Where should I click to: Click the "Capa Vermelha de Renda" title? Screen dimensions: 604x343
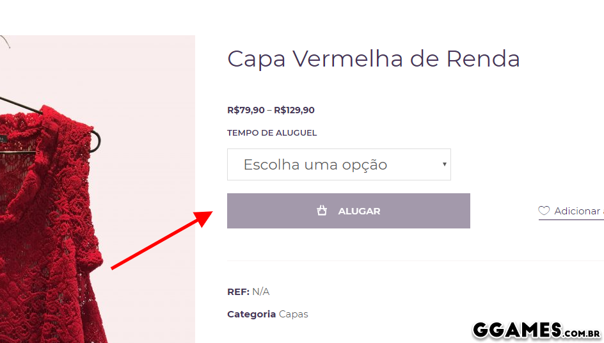[373, 59]
